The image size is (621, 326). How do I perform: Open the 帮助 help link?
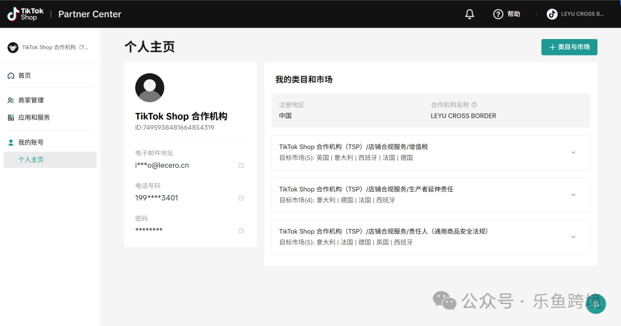(513, 14)
